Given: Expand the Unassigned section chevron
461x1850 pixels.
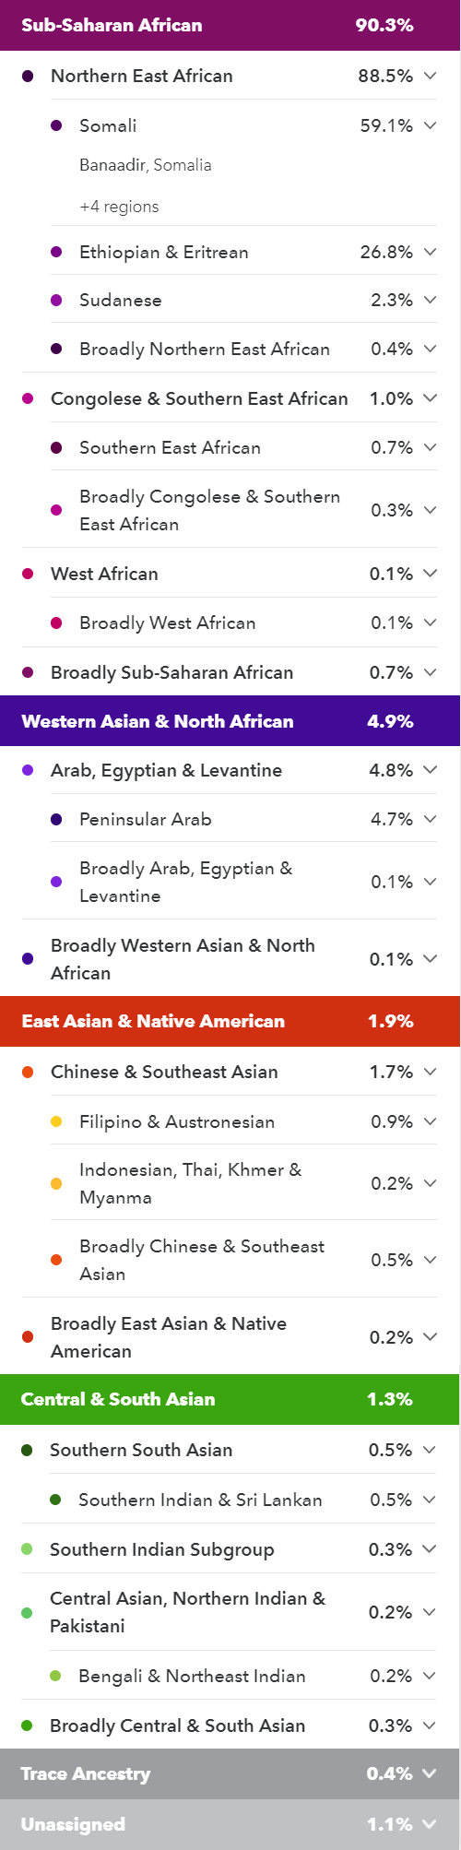Looking at the screenshot, I should [430, 1824].
